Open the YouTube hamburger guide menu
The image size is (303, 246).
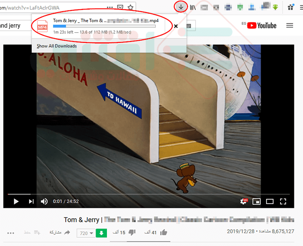(x=290, y=26)
